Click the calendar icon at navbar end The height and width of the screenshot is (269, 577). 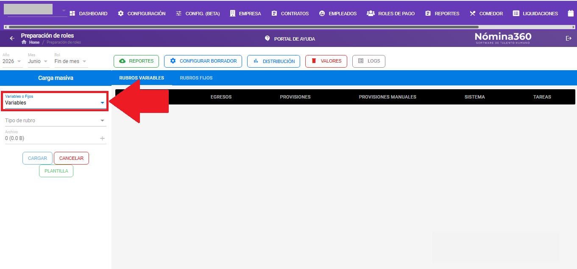(x=571, y=13)
